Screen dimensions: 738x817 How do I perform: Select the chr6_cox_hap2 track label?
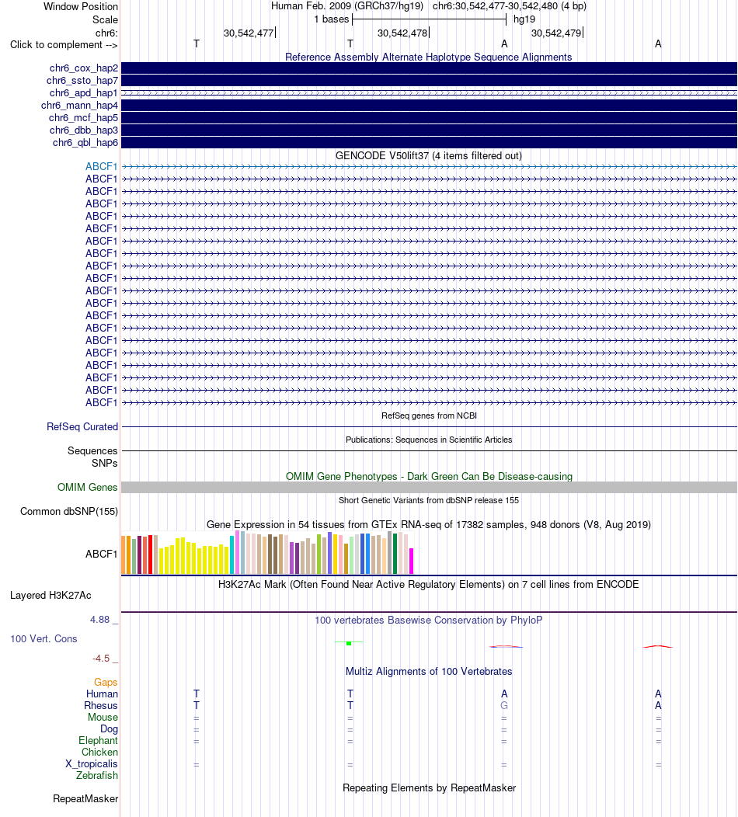coord(84,68)
